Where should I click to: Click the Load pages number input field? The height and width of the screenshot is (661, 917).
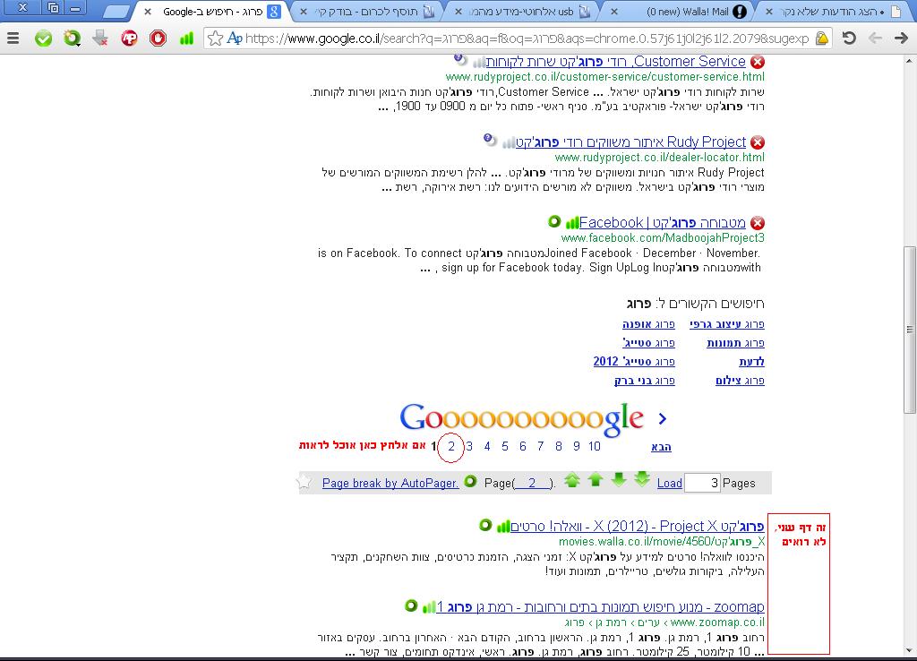702,483
